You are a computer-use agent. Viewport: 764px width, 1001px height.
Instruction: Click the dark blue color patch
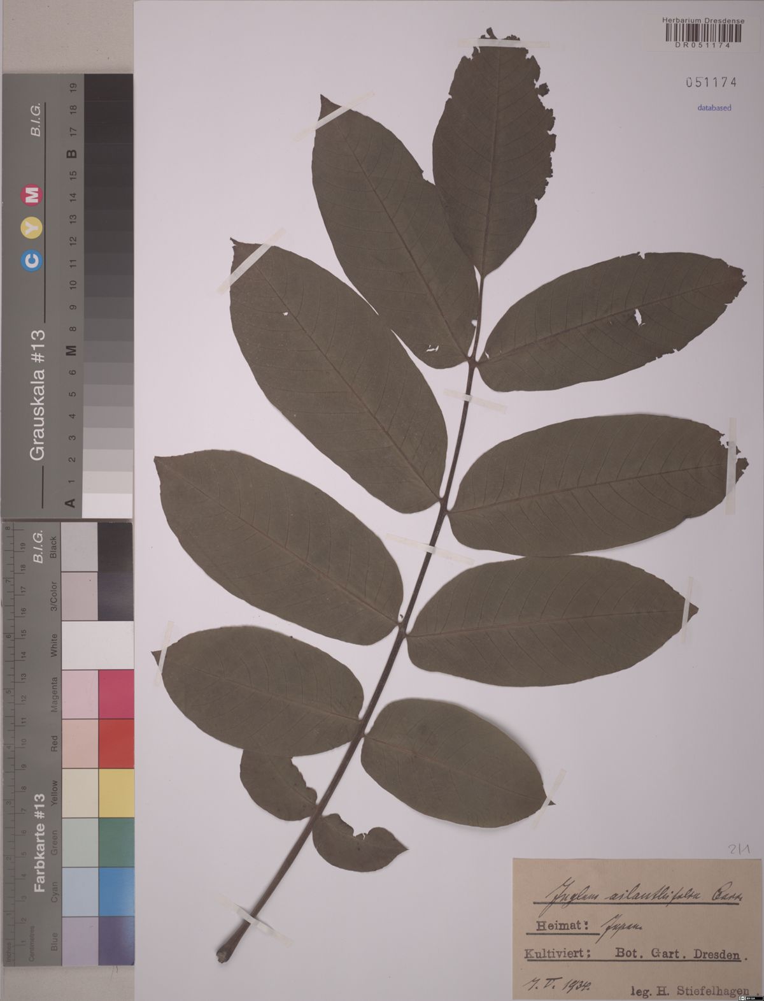(116, 940)
